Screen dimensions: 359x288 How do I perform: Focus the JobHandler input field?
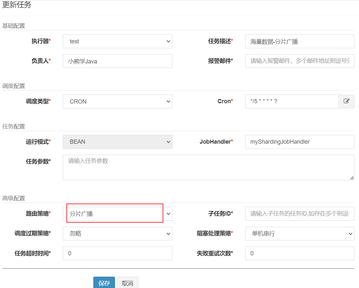[300, 142]
